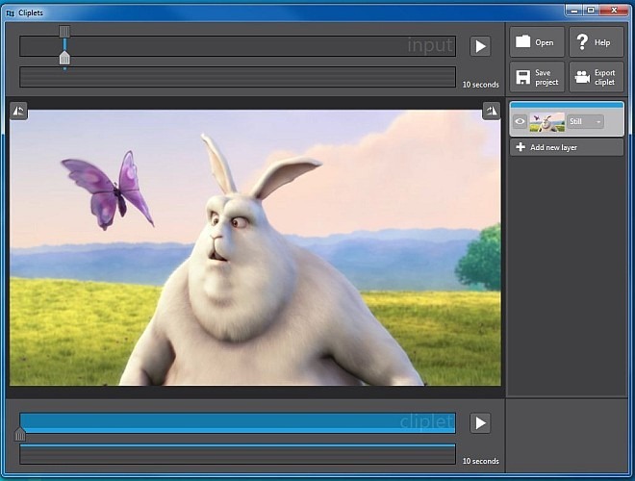The width and height of the screenshot is (635, 481).
Task: Click the cliplet timeline start handle
Action: 20,436
